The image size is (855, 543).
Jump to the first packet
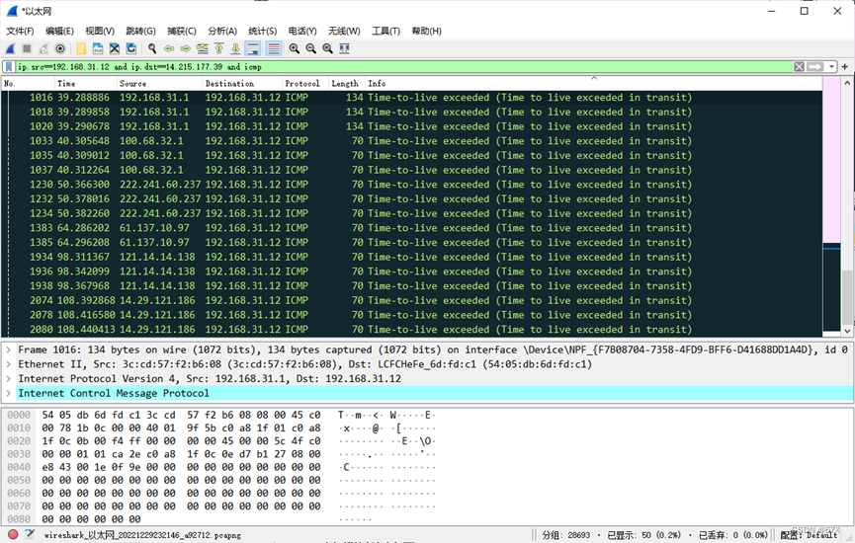pos(218,49)
